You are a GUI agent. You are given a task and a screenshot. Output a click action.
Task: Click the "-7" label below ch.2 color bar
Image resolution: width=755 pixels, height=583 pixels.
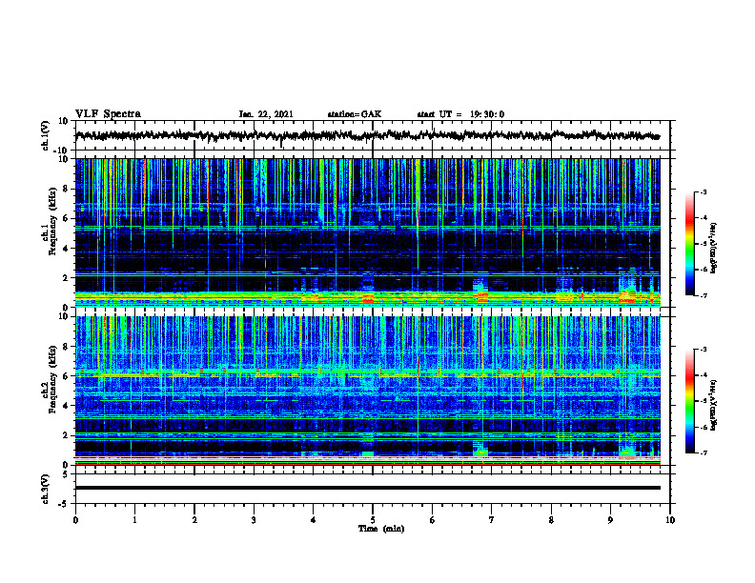[703, 452]
